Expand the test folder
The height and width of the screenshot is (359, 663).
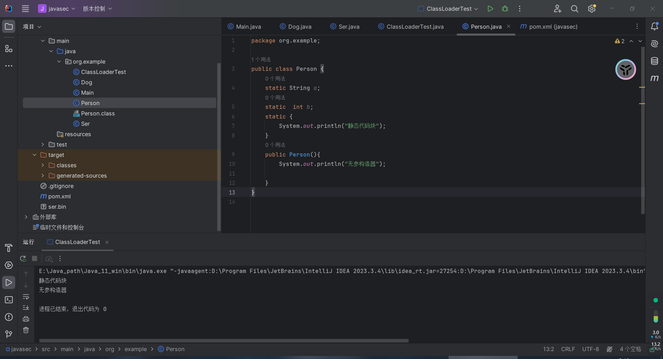coord(43,144)
